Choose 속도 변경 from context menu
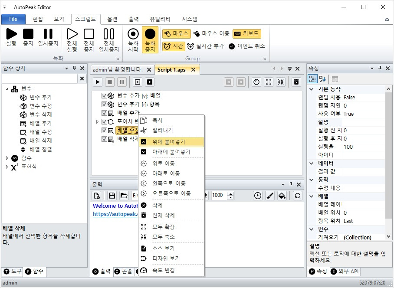Screen dimensions: 394x288 (x=171, y=270)
